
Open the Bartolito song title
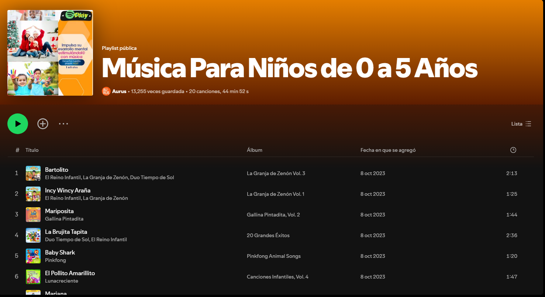pos(56,170)
